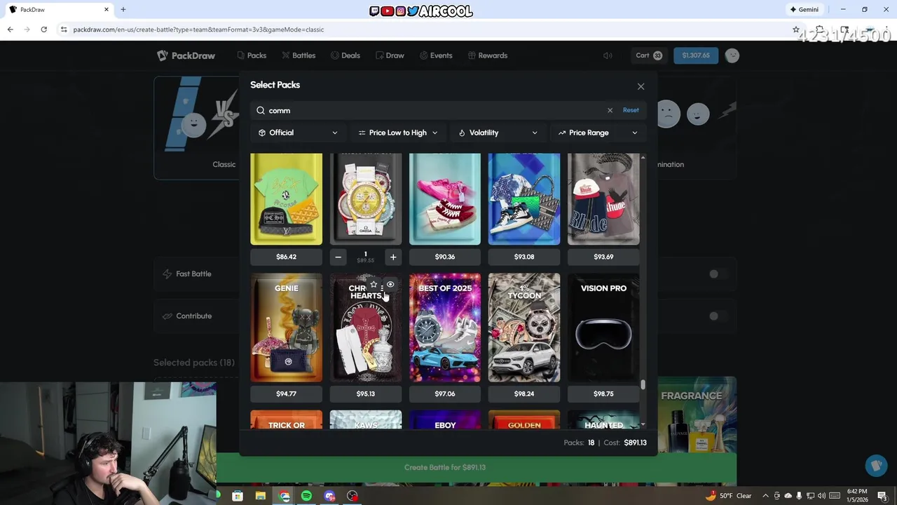Bookmark this page star icon
Image resolution: width=897 pixels, height=505 pixels.
pos(796,29)
